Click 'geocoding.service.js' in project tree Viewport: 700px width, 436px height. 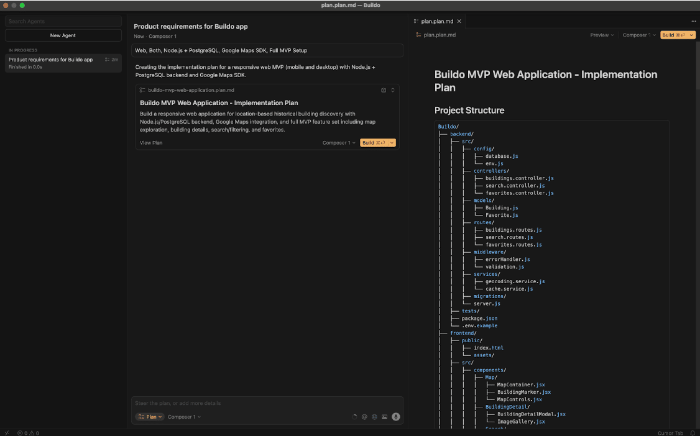(x=515, y=281)
